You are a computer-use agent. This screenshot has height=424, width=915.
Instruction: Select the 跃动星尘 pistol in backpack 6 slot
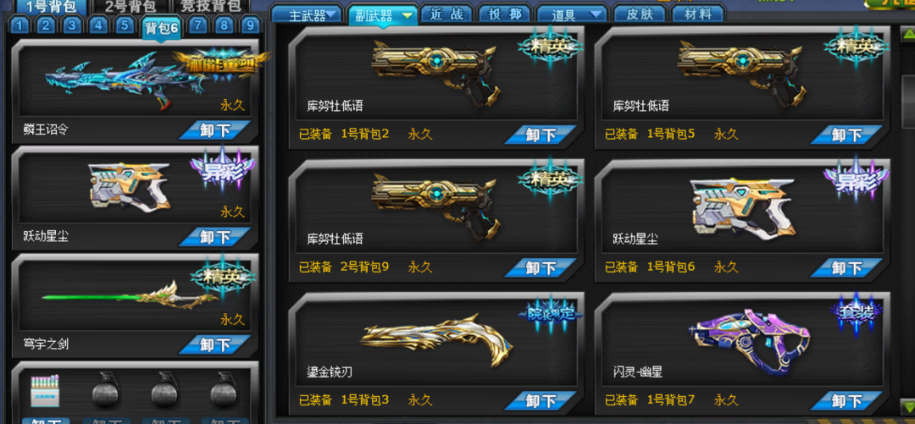tap(130, 187)
